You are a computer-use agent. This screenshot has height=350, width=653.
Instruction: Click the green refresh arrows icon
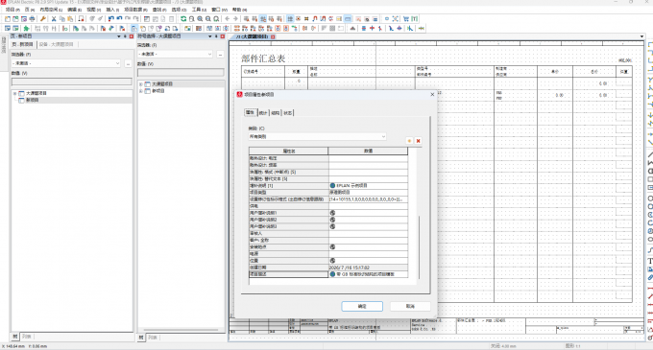pyautogui.click(x=183, y=19)
